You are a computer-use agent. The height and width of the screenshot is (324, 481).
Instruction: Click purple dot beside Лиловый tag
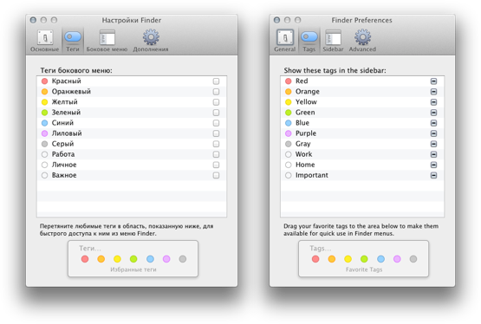tap(44, 133)
